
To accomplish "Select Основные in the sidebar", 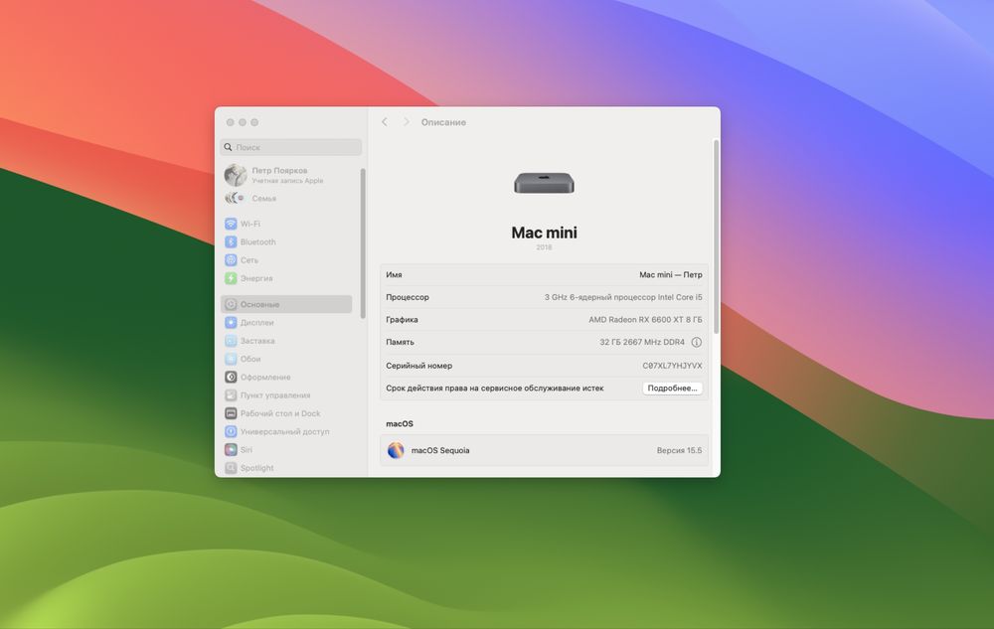I will (286, 304).
